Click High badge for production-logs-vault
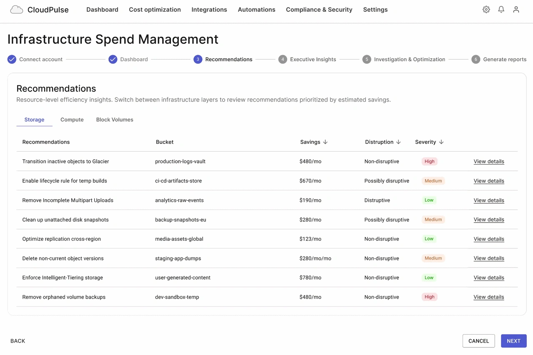 [x=430, y=161]
